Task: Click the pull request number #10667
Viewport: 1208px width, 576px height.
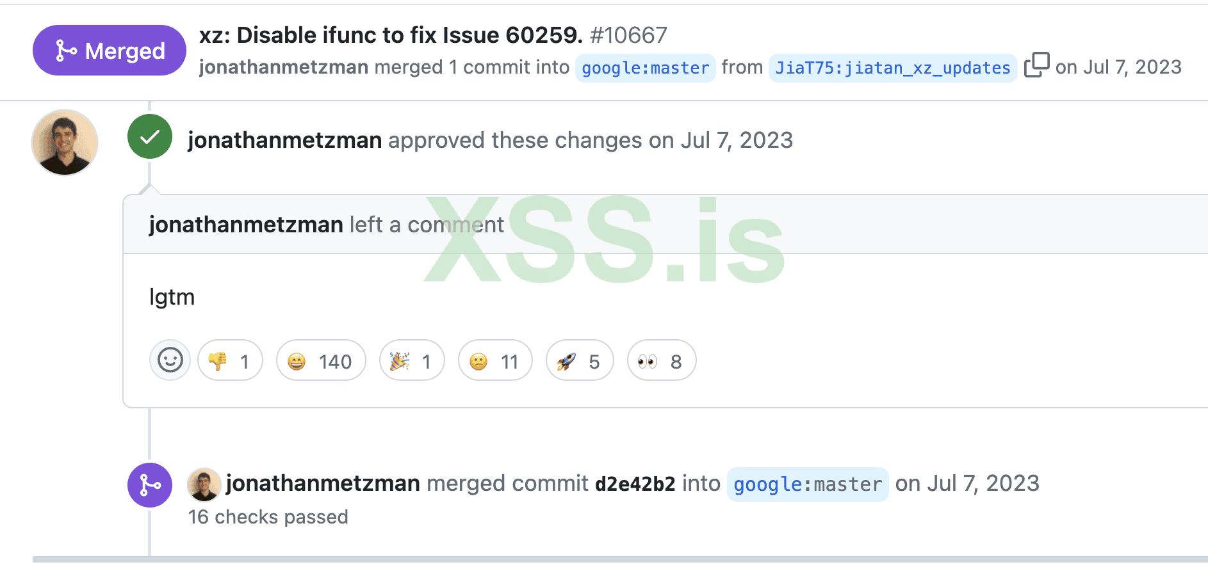Action: (x=628, y=35)
